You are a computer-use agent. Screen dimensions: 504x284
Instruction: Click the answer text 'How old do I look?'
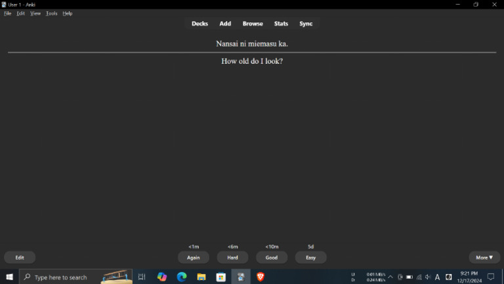coord(252,61)
